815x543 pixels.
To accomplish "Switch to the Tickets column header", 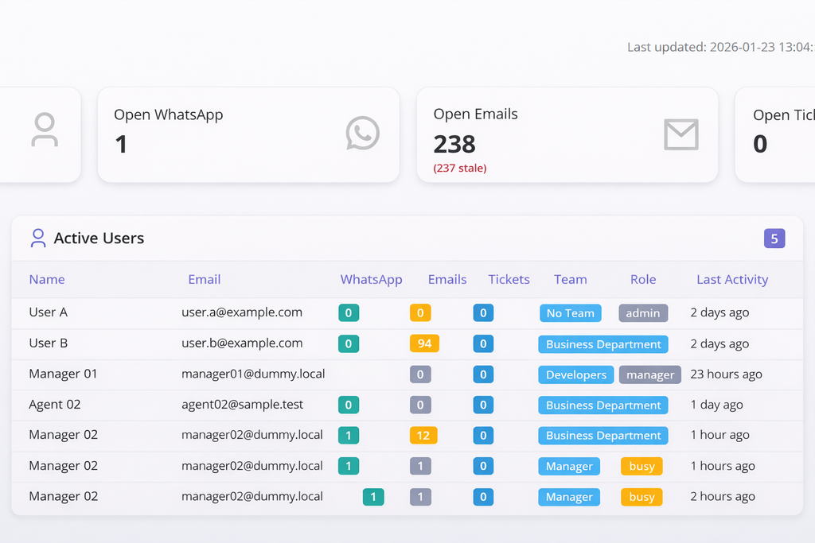I will 509,279.
